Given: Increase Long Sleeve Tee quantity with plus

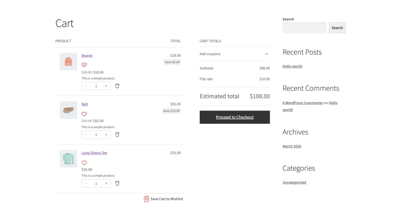Looking at the screenshot, I should pyautogui.click(x=106, y=183).
